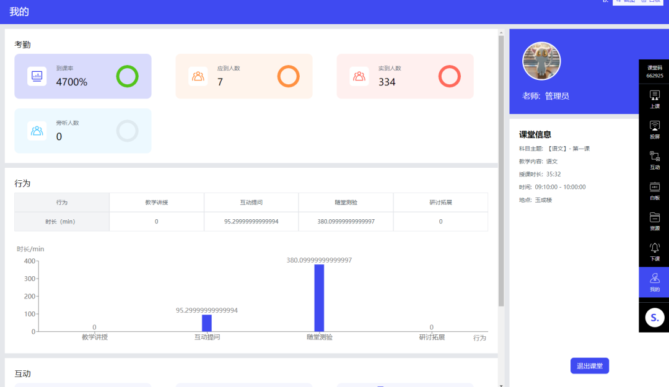Viewport: 669px width, 387px height.
Task: Click the green 到课率 progress ring
Action: [x=127, y=76]
